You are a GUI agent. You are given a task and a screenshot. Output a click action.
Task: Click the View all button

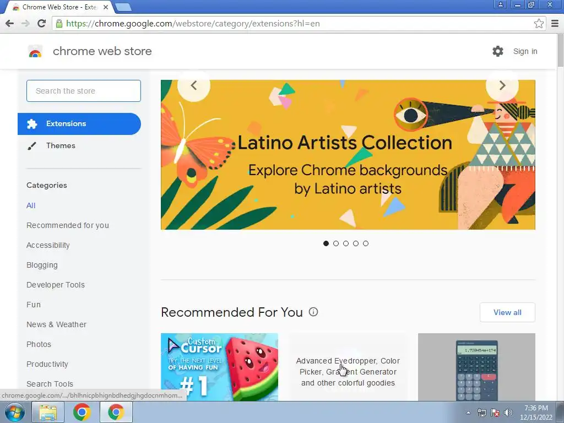point(507,312)
